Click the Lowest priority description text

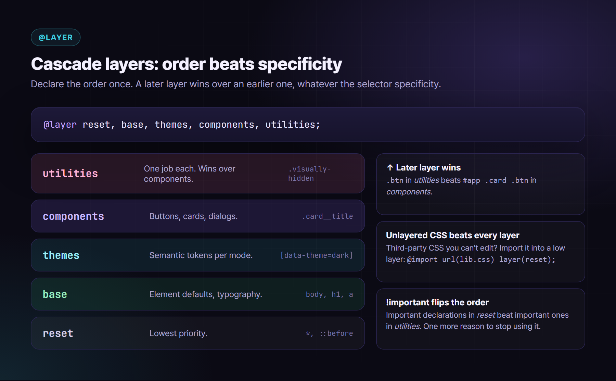click(178, 333)
